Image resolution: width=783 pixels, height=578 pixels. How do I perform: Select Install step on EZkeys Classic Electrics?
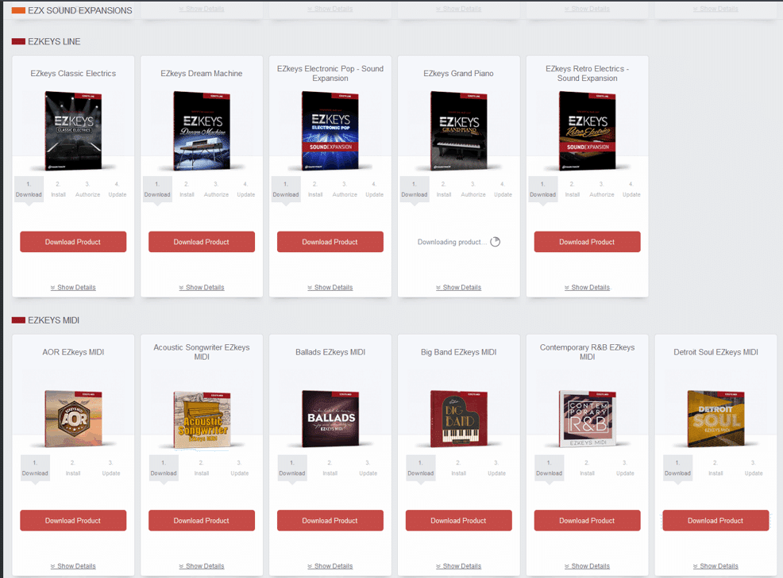(x=59, y=189)
